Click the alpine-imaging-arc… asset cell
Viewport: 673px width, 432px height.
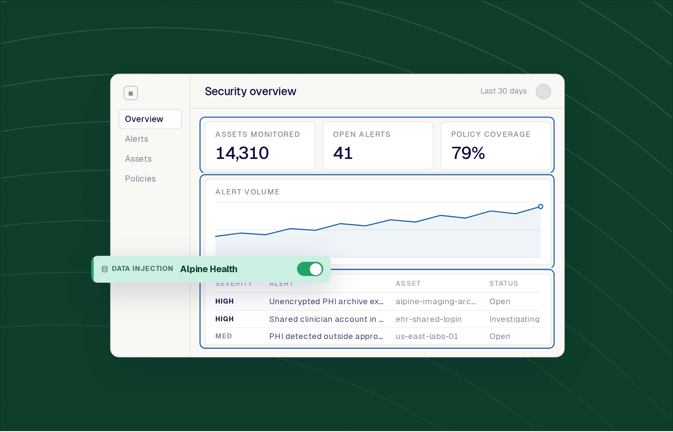point(436,301)
